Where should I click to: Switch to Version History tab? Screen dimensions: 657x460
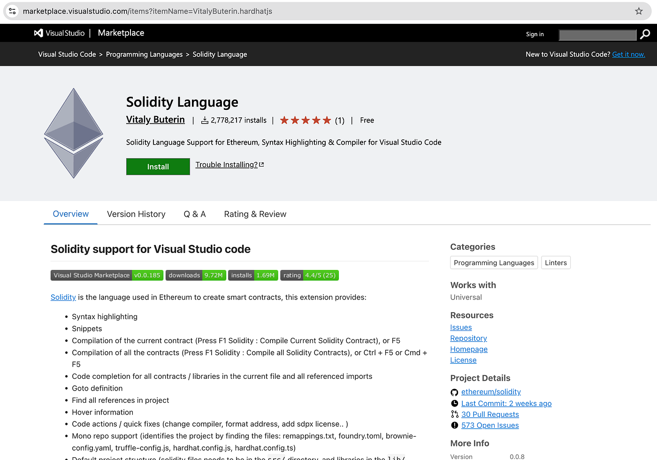[x=136, y=214]
